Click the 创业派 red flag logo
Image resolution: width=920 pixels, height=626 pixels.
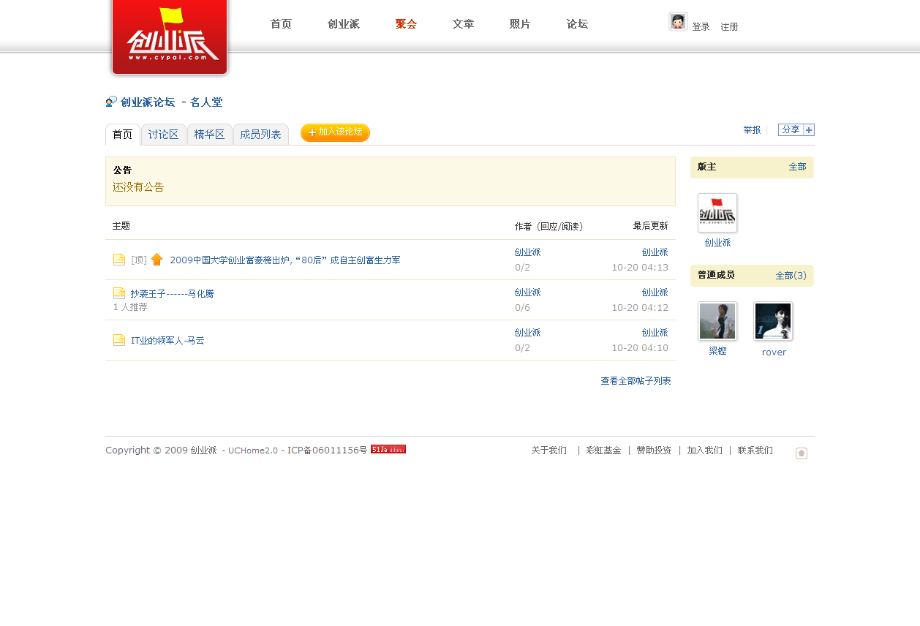tap(170, 37)
